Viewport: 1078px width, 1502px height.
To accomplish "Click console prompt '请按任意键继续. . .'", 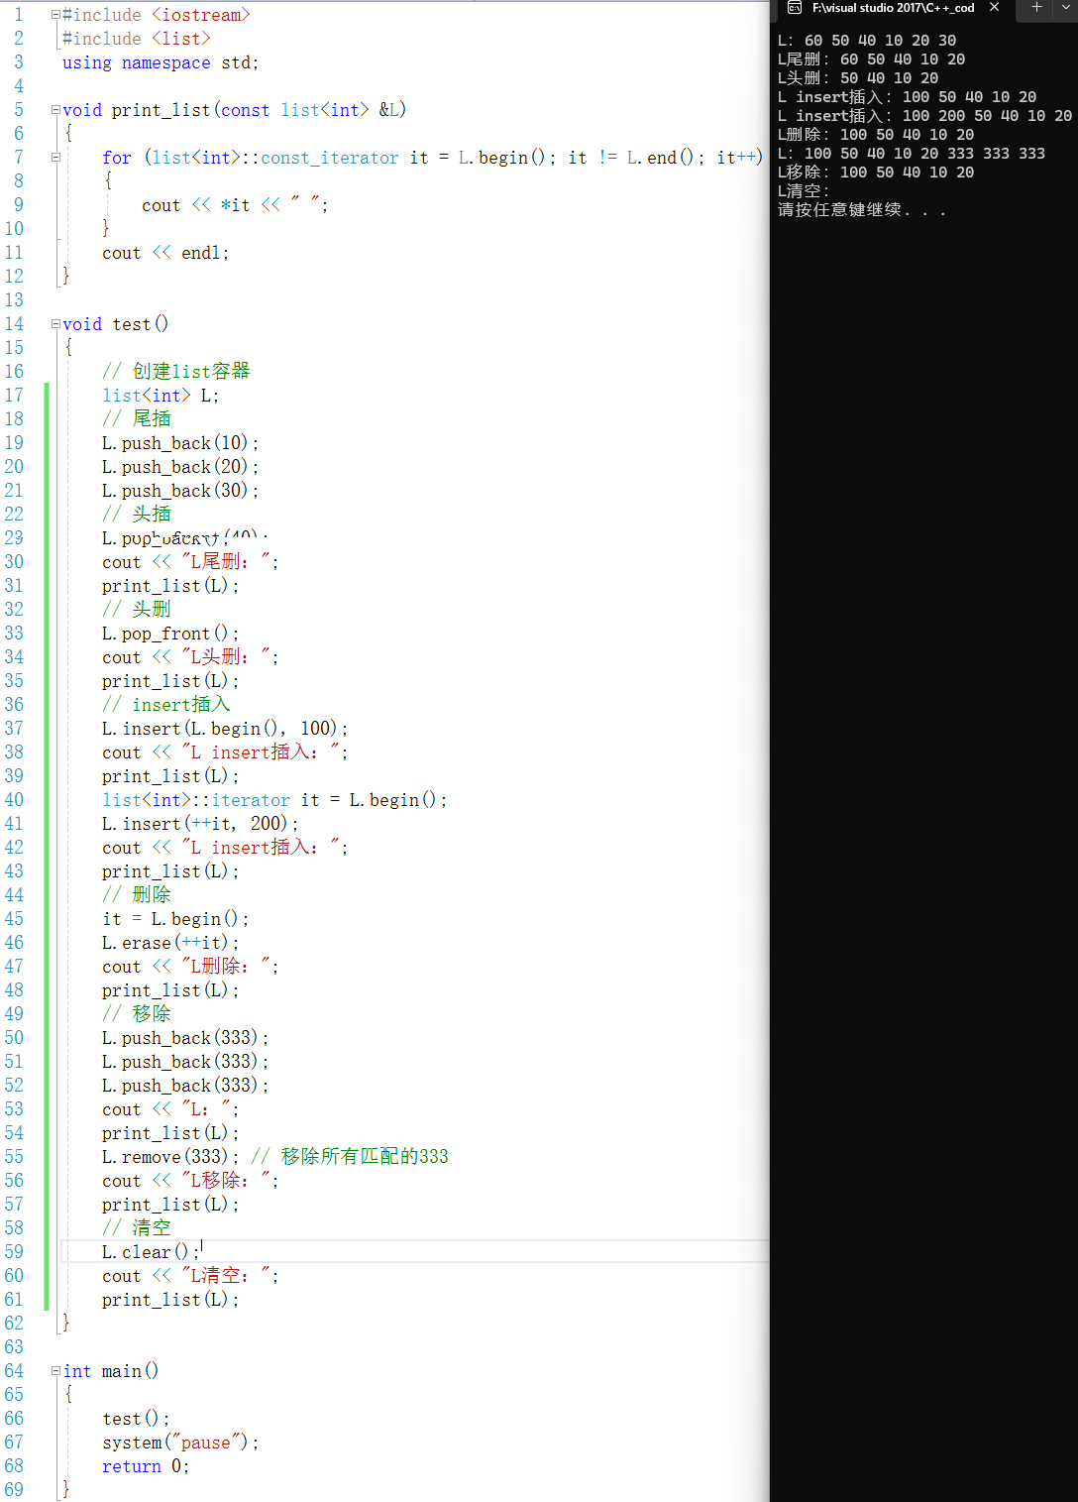I will tap(862, 210).
